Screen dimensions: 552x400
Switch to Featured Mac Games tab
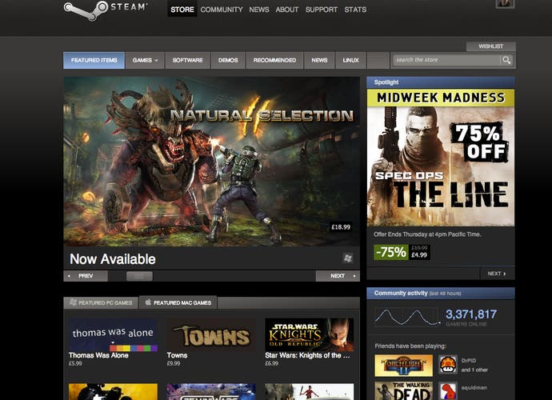pyautogui.click(x=178, y=302)
